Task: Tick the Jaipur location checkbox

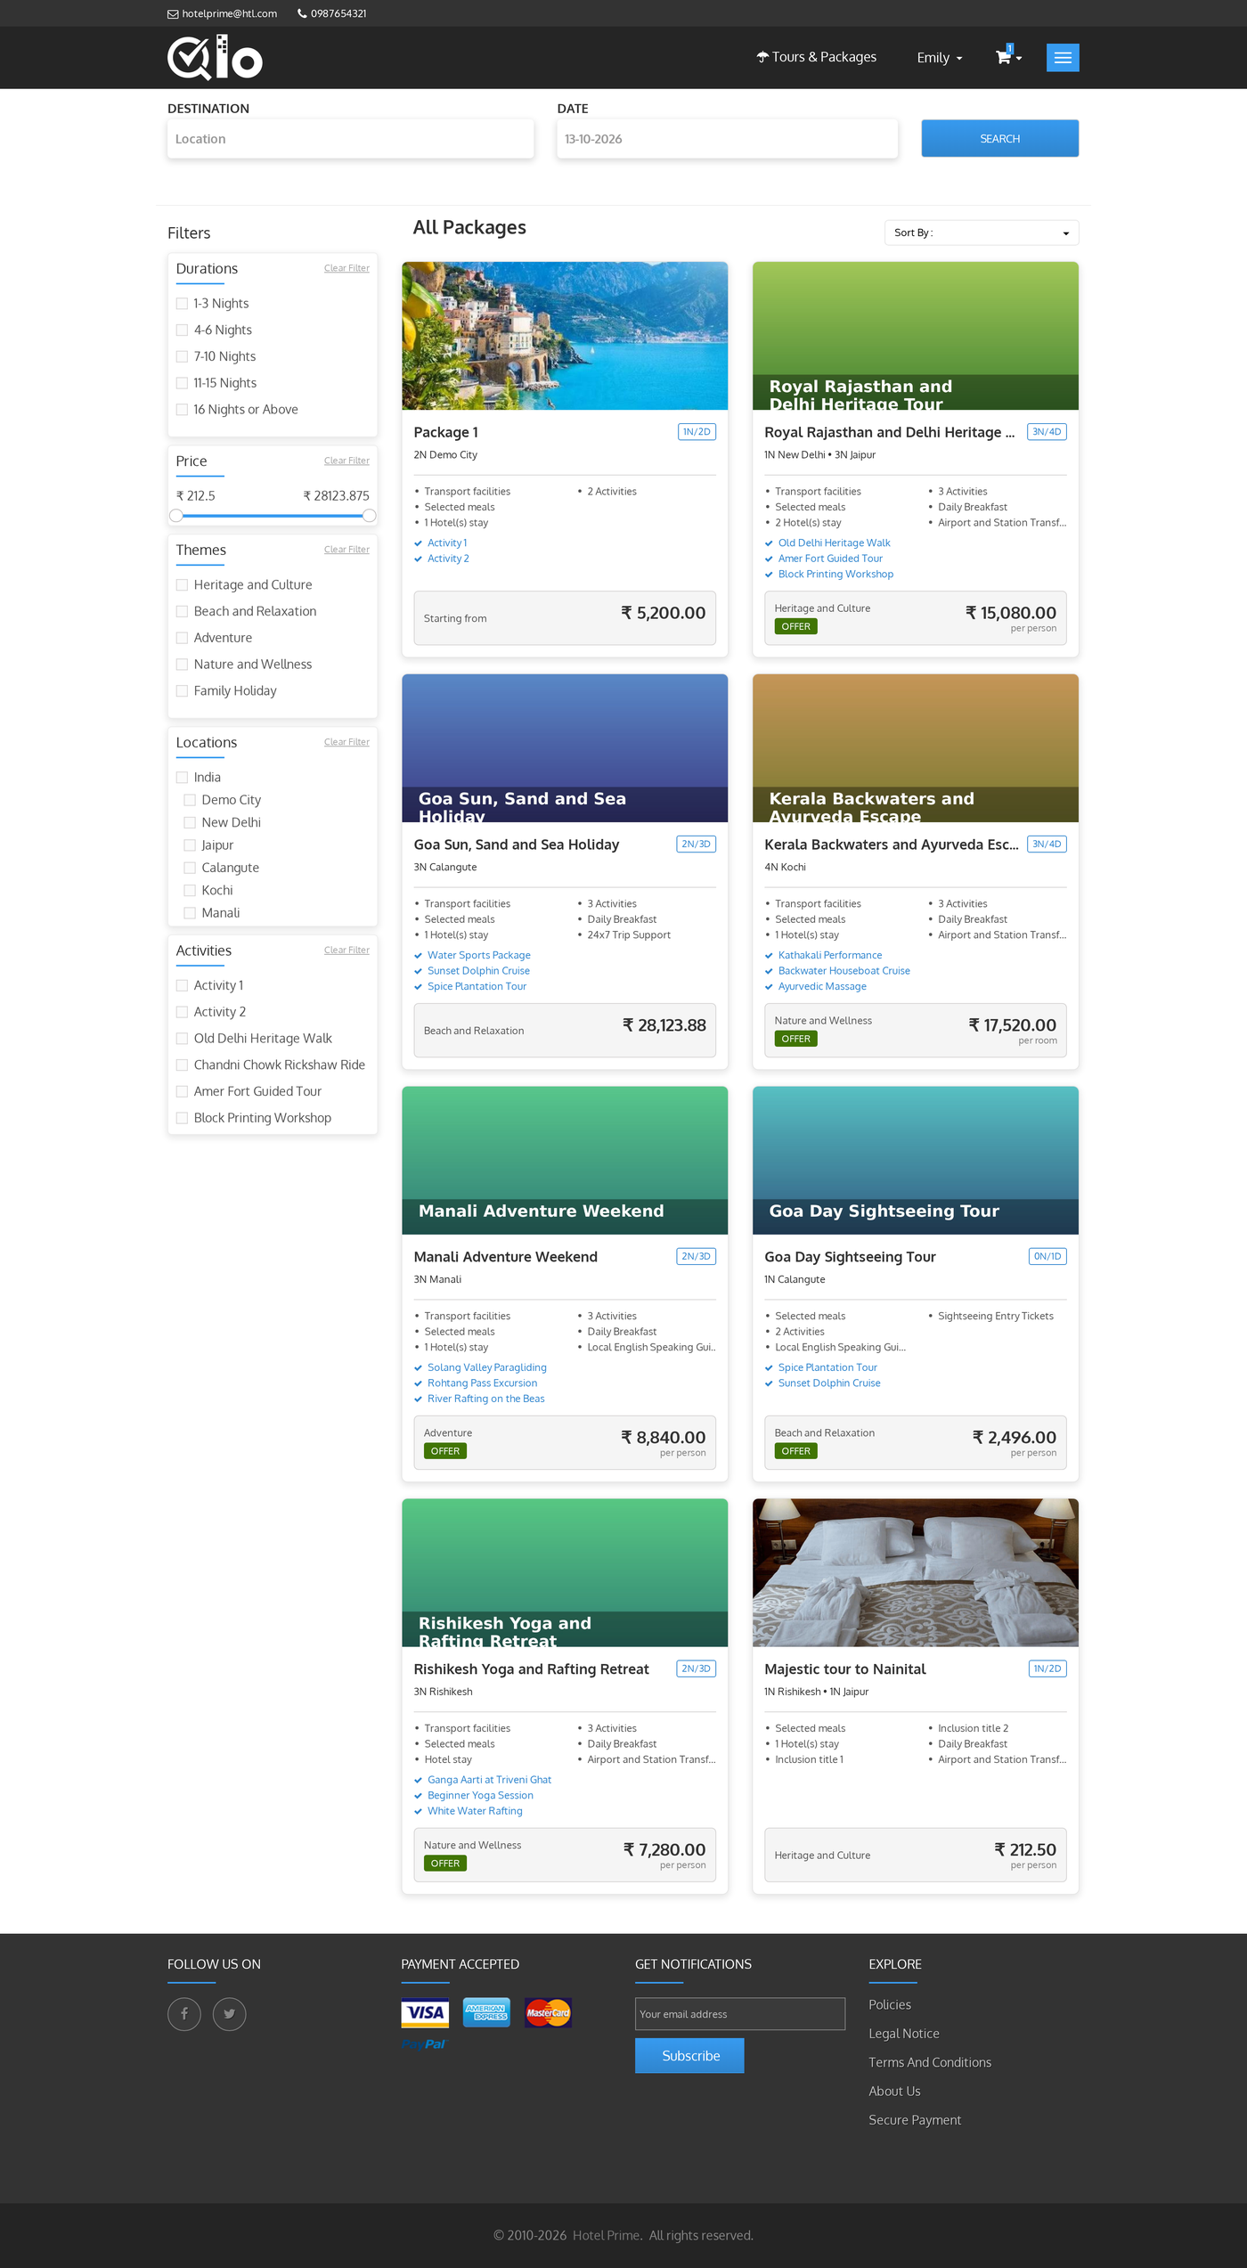Action: click(190, 844)
